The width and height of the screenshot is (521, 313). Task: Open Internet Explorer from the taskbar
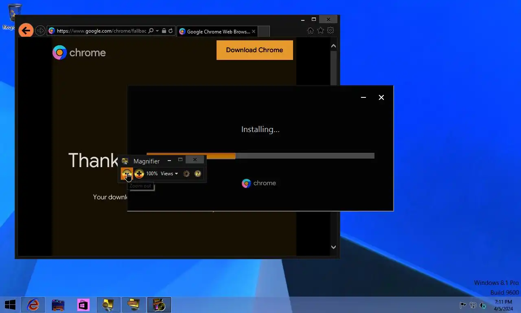33,305
